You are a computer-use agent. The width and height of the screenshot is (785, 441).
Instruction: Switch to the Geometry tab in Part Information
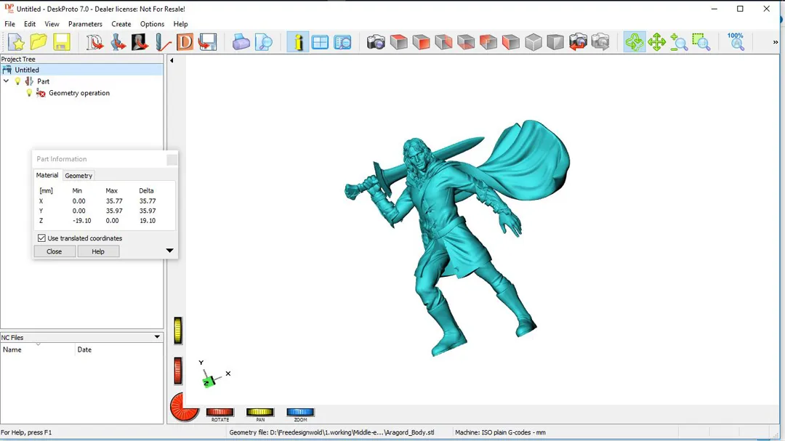click(x=78, y=176)
